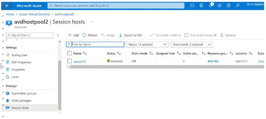Viewport: 266px width, 119px height.
Task: Click the Session hosts monitor icon
Action: (8, 108)
